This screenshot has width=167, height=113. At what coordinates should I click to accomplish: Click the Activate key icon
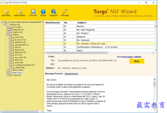click(x=65, y=12)
